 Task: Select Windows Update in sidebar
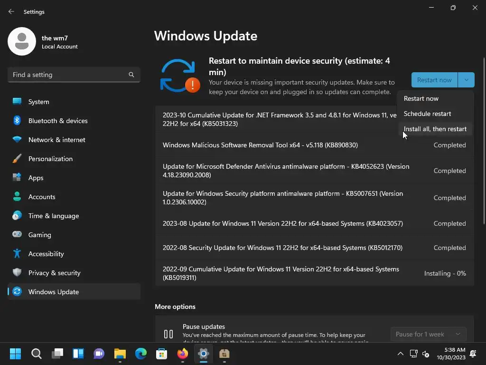tap(74, 292)
